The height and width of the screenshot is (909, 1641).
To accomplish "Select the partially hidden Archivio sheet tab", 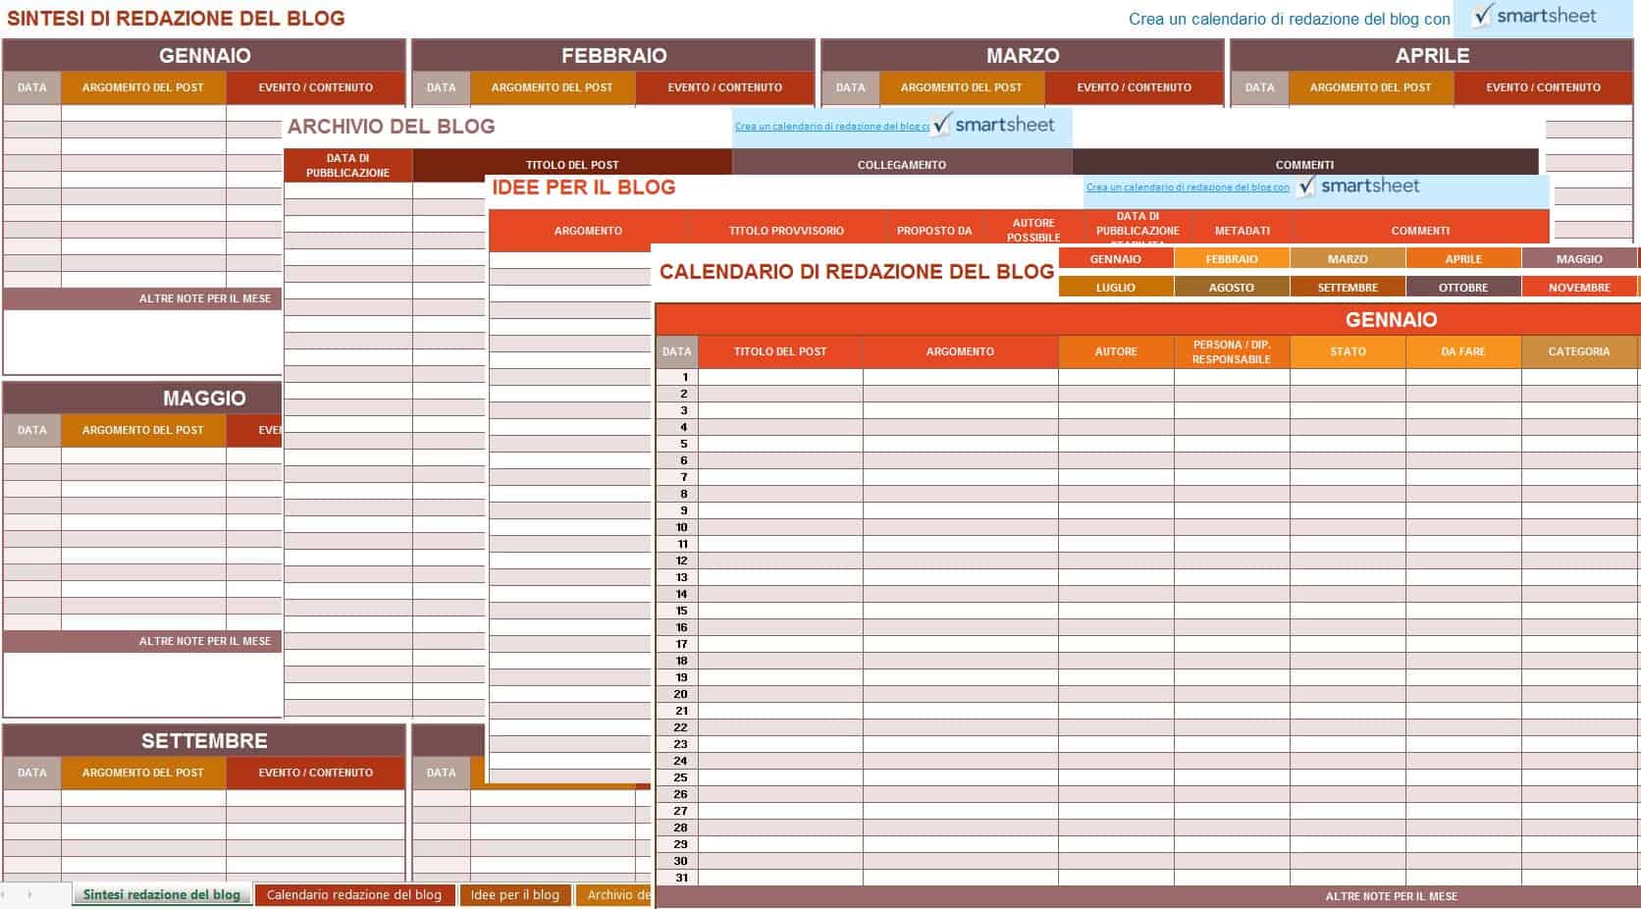I will pyautogui.click(x=614, y=894).
